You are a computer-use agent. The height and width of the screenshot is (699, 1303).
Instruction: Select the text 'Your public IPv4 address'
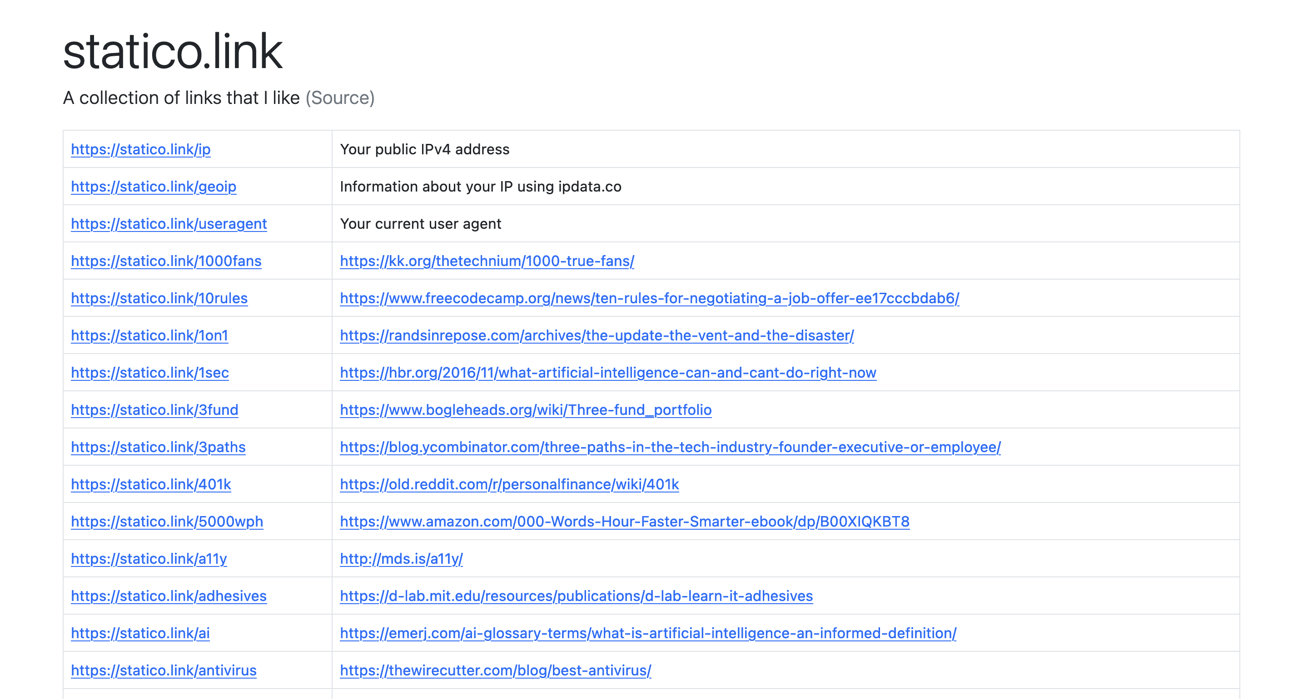point(424,149)
